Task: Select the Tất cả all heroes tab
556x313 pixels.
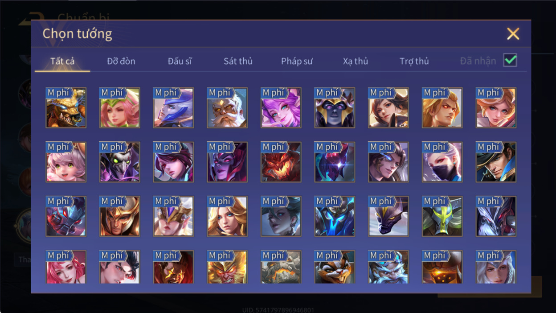Action: (62, 61)
